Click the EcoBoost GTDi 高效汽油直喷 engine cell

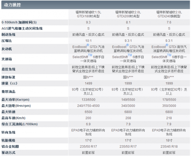169,49
